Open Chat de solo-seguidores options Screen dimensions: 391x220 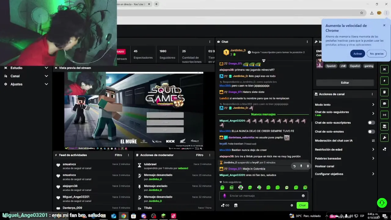[x=345, y=113]
